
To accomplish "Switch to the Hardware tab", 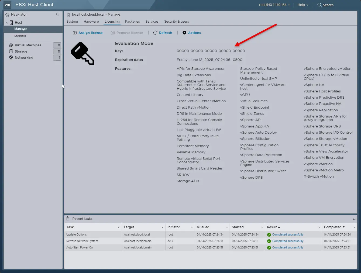I will pos(91,22).
